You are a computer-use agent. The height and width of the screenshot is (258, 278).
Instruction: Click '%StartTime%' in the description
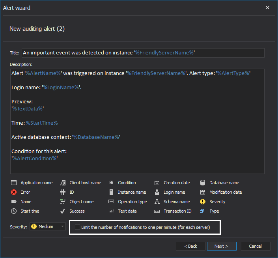[42, 123]
